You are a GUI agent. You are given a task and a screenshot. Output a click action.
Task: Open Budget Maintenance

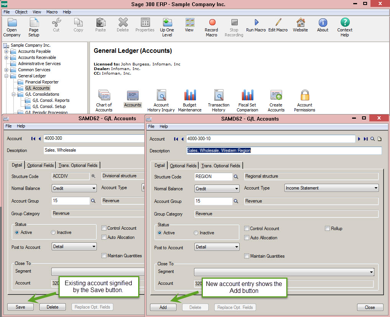190,95
